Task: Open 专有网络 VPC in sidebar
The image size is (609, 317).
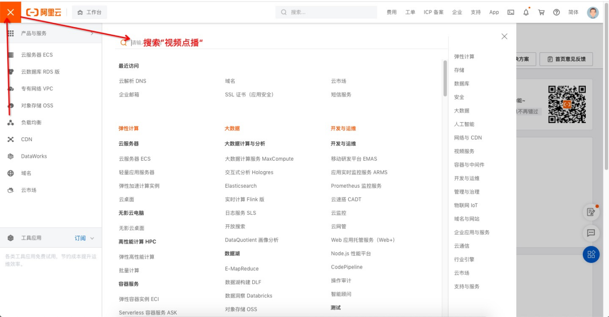Action: [37, 88]
